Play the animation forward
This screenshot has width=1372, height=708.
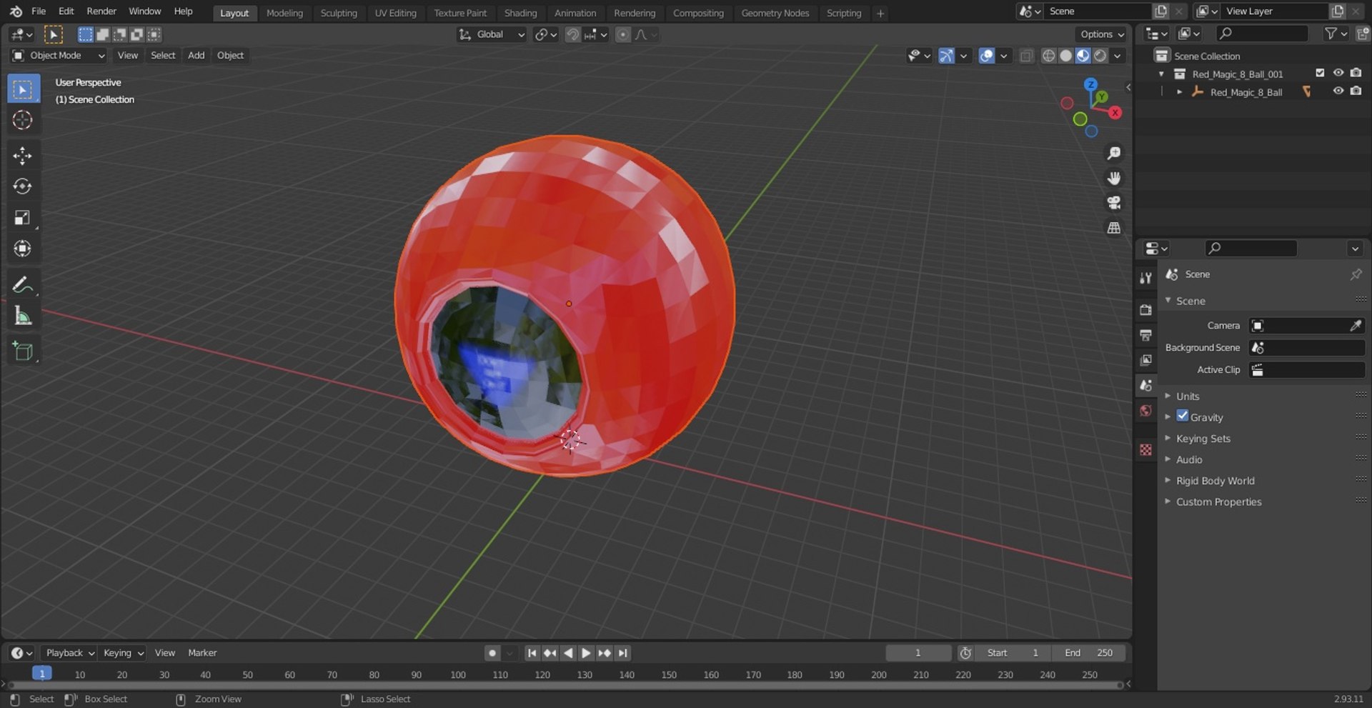(x=585, y=653)
